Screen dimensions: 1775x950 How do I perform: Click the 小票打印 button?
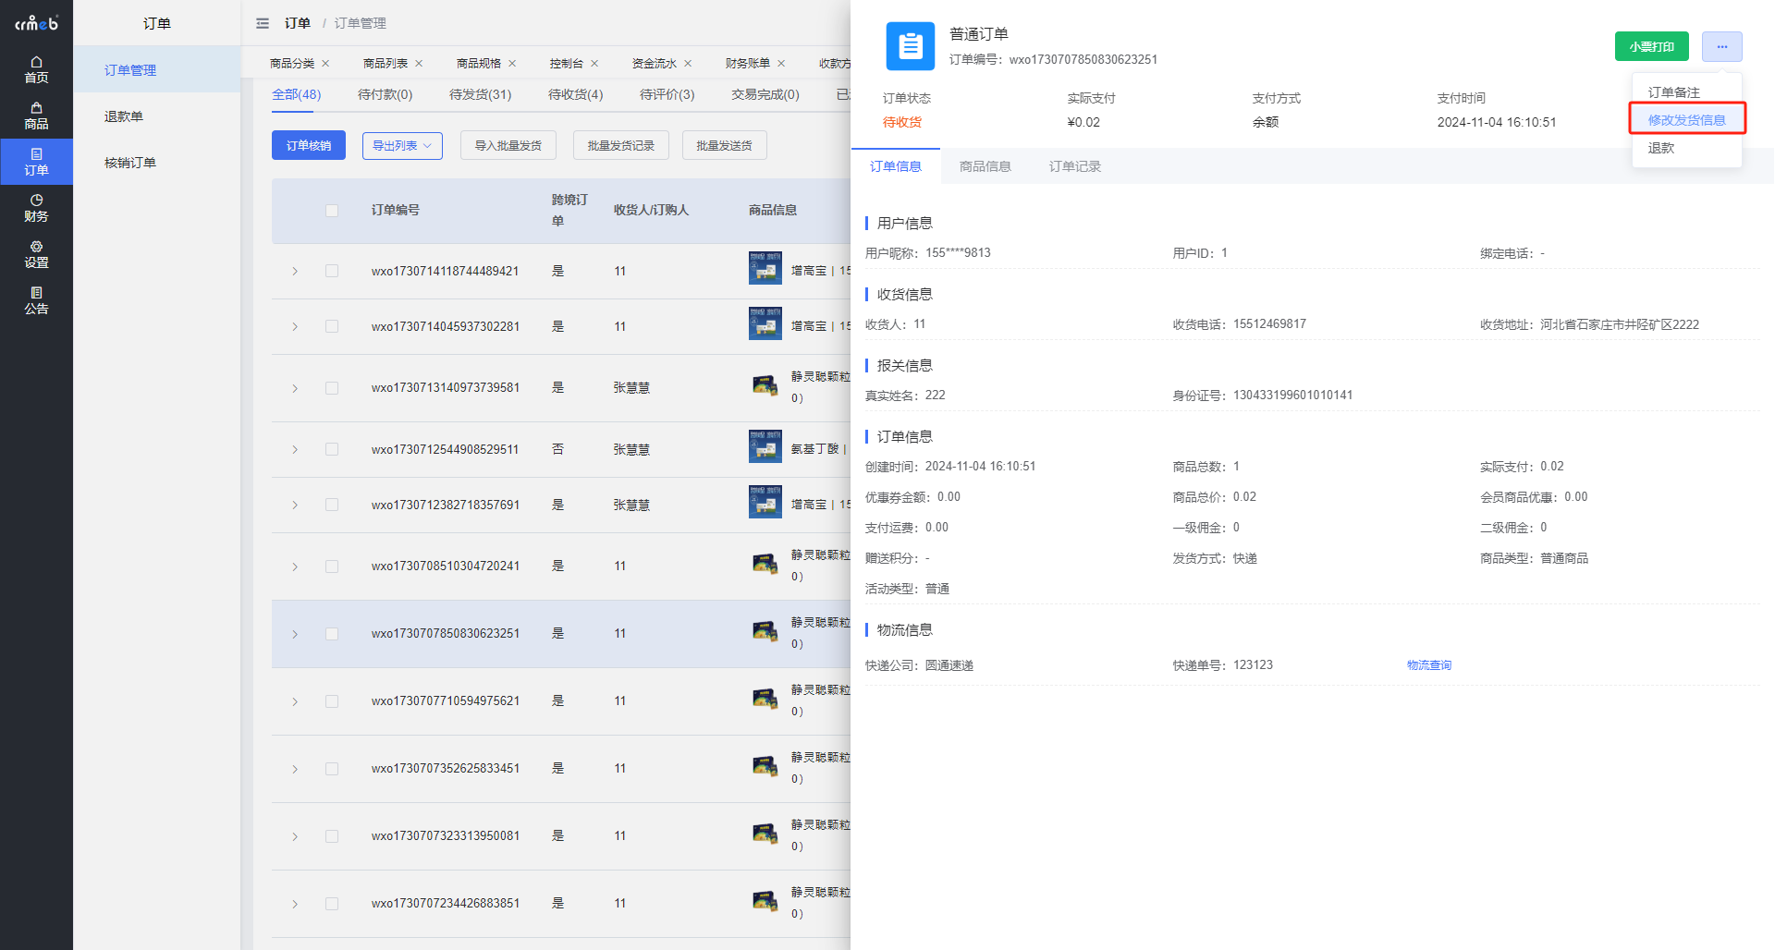click(1651, 46)
